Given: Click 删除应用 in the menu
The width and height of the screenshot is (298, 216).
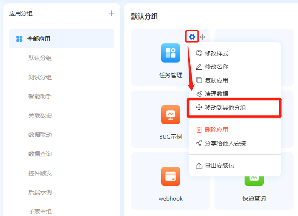Looking at the screenshot, I should click(x=216, y=130).
